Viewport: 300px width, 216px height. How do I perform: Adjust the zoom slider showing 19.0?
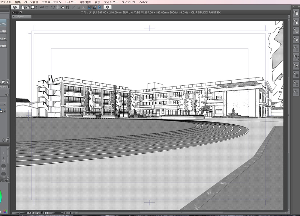point(22,213)
